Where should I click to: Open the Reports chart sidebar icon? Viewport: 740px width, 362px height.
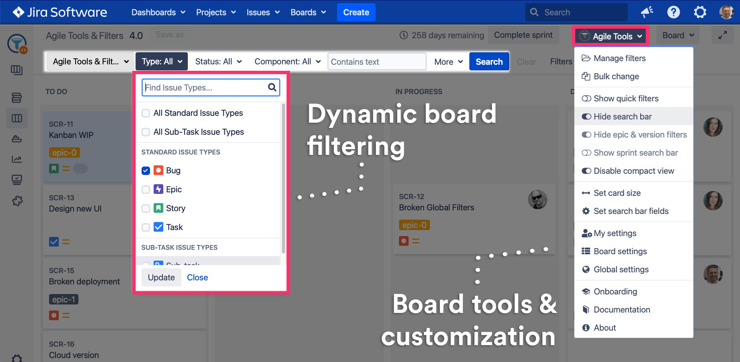coord(17,159)
